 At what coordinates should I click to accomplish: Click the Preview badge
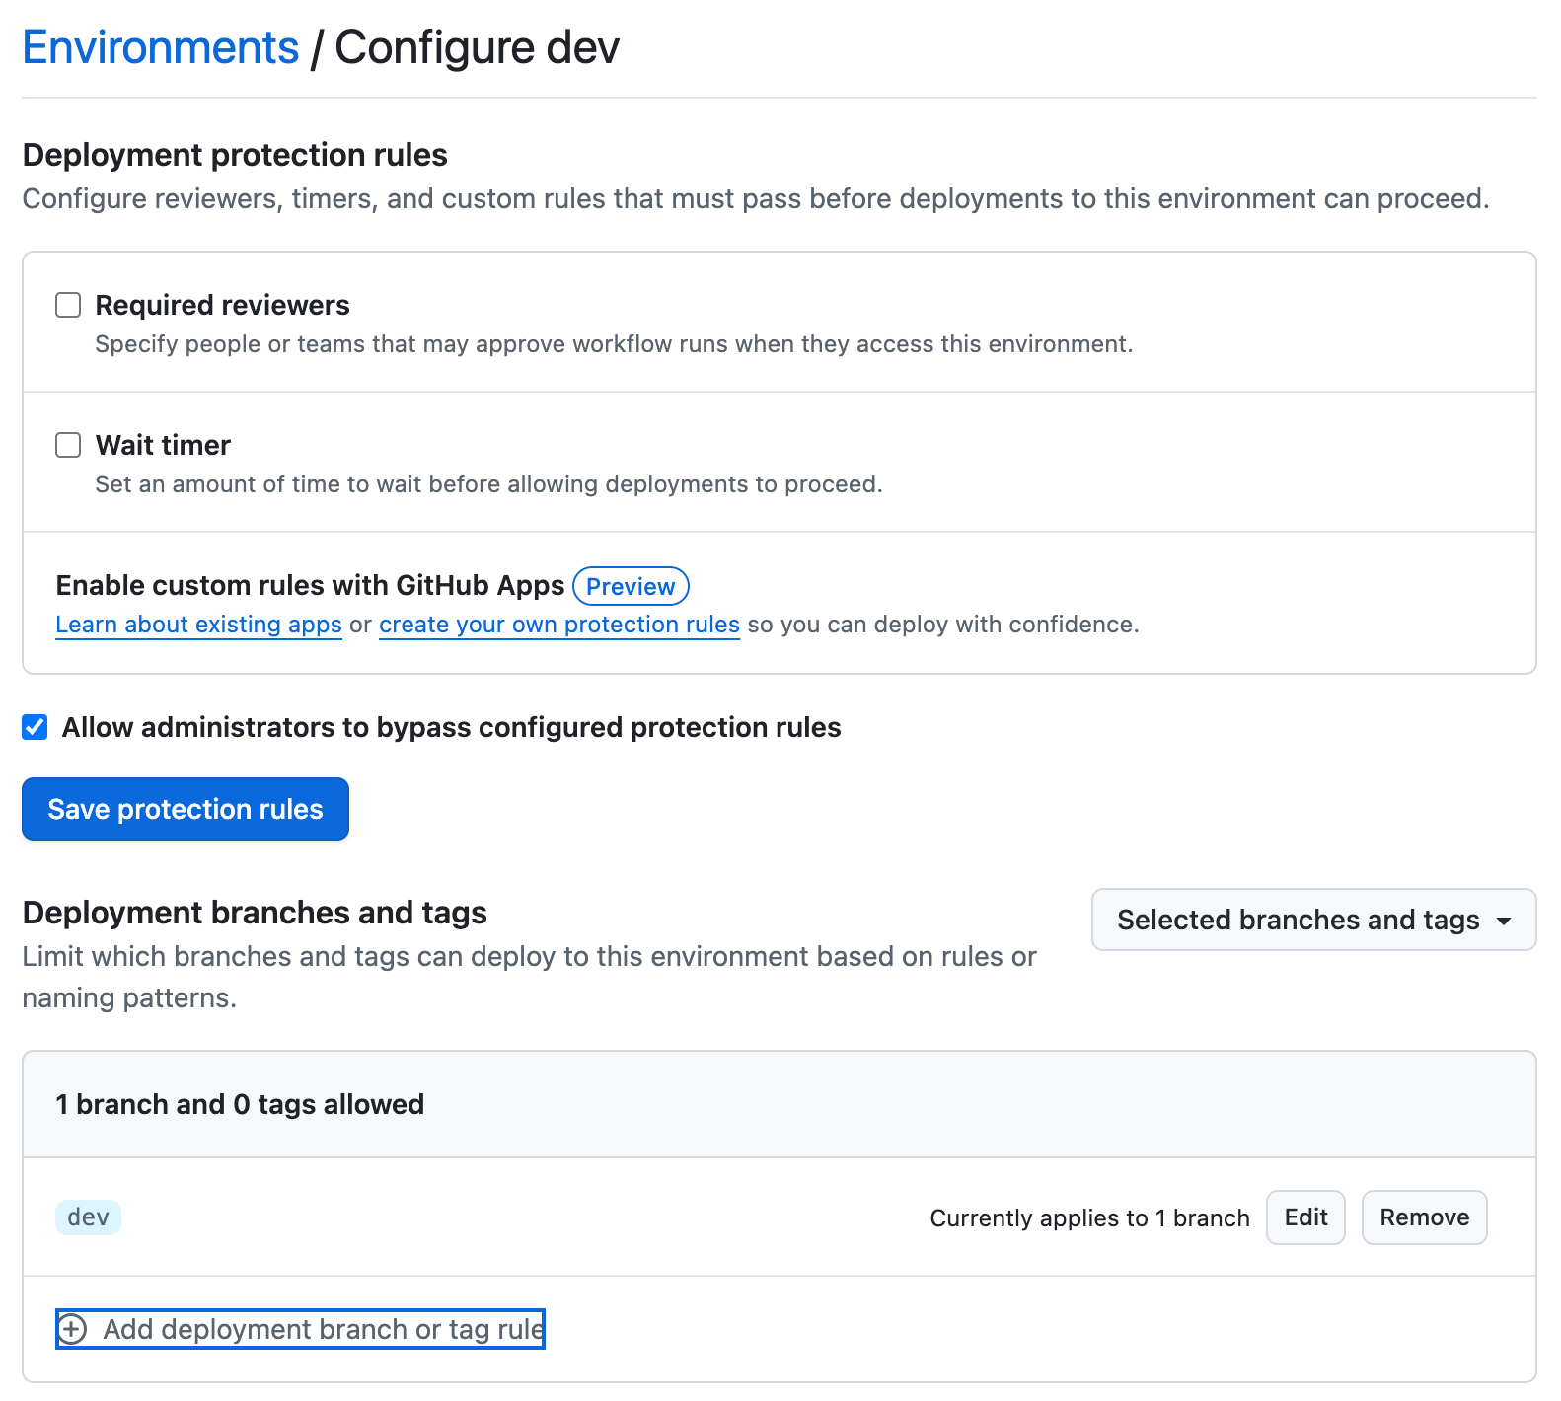[631, 586]
